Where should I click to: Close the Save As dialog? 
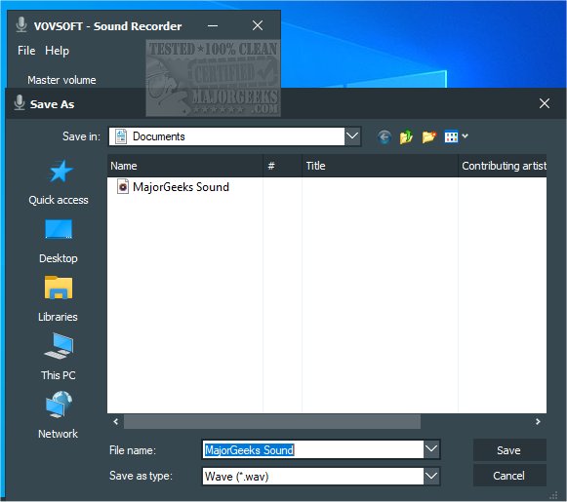[x=545, y=103]
